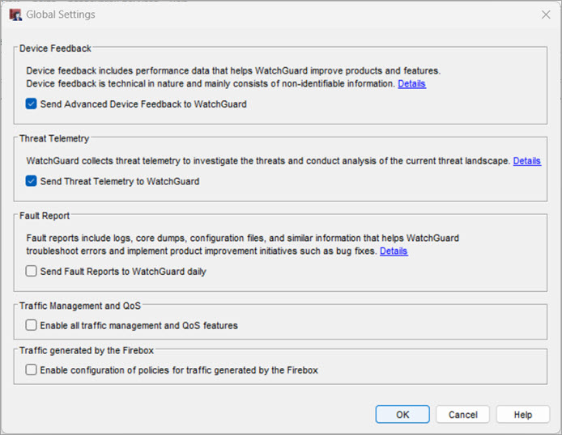Confirm settings with the OK button
This screenshot has height=435, width=562.
[402, 415]
